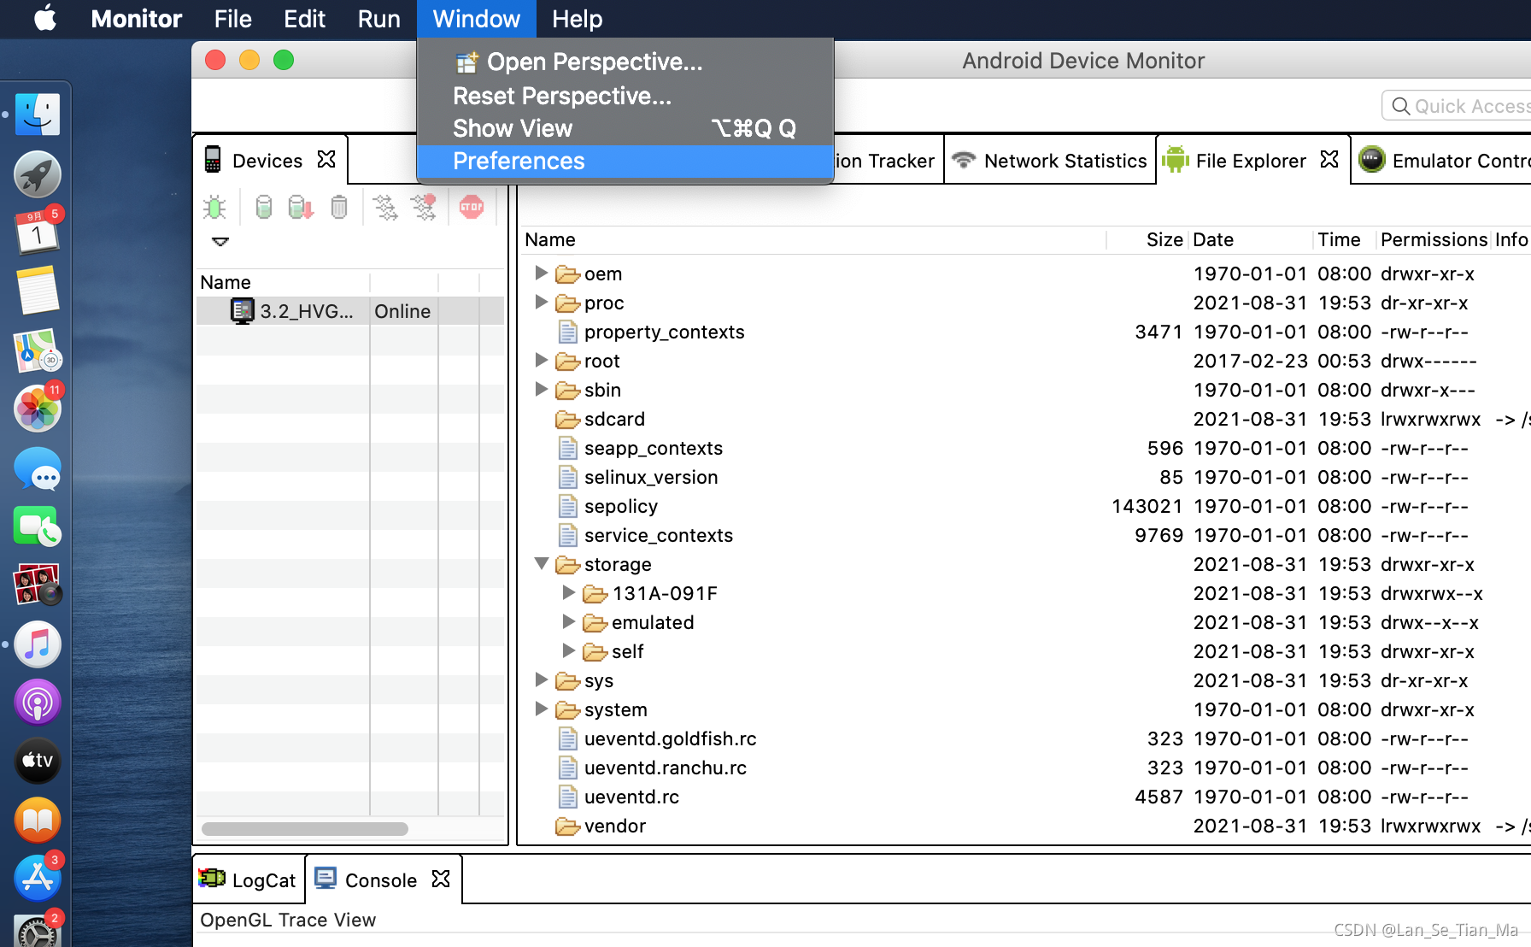Select the service_contexts file
This screenshot has height=947, width=1531.
point(658,535)
